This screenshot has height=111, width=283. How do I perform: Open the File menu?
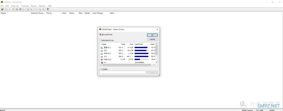tap(2, 6)
